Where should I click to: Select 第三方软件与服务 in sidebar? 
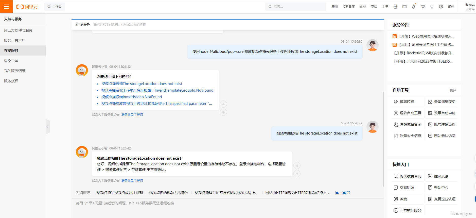23,30
